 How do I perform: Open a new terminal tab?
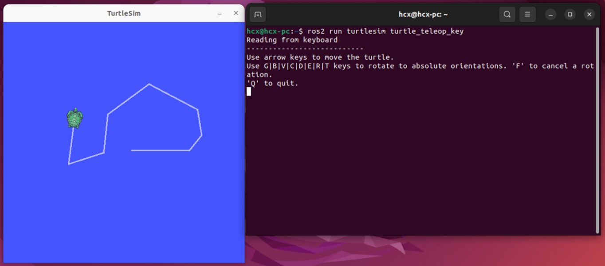click(x=258, y=15)
